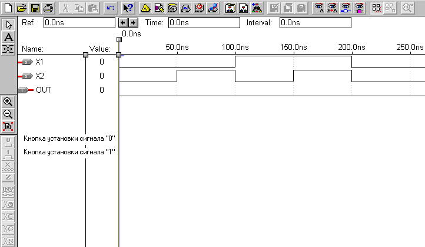Click the Ref time input field

coord(79,23)
